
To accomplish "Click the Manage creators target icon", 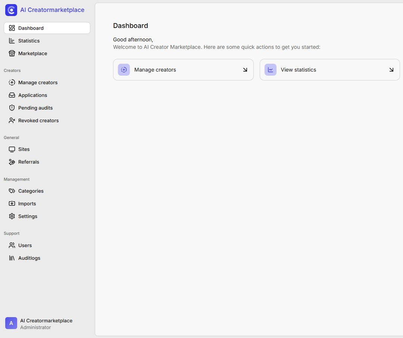I will (x=12, y=82).
